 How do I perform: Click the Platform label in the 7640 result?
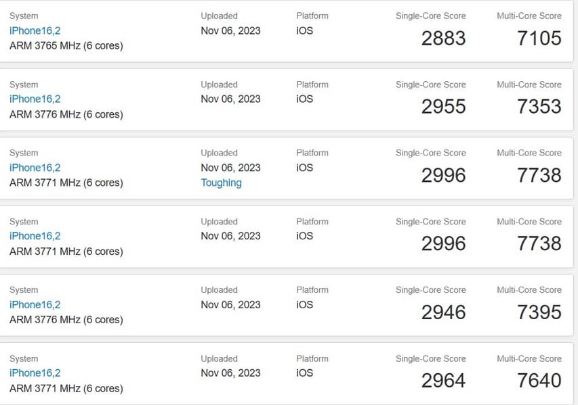(312, 358)
